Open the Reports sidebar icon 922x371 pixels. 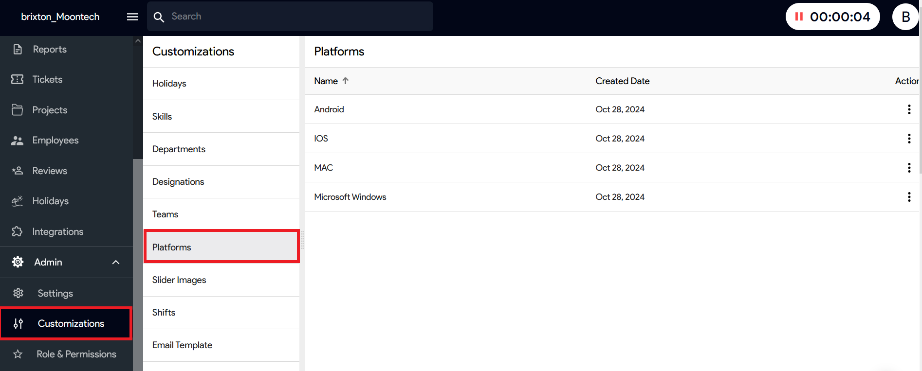coord(18,49)
